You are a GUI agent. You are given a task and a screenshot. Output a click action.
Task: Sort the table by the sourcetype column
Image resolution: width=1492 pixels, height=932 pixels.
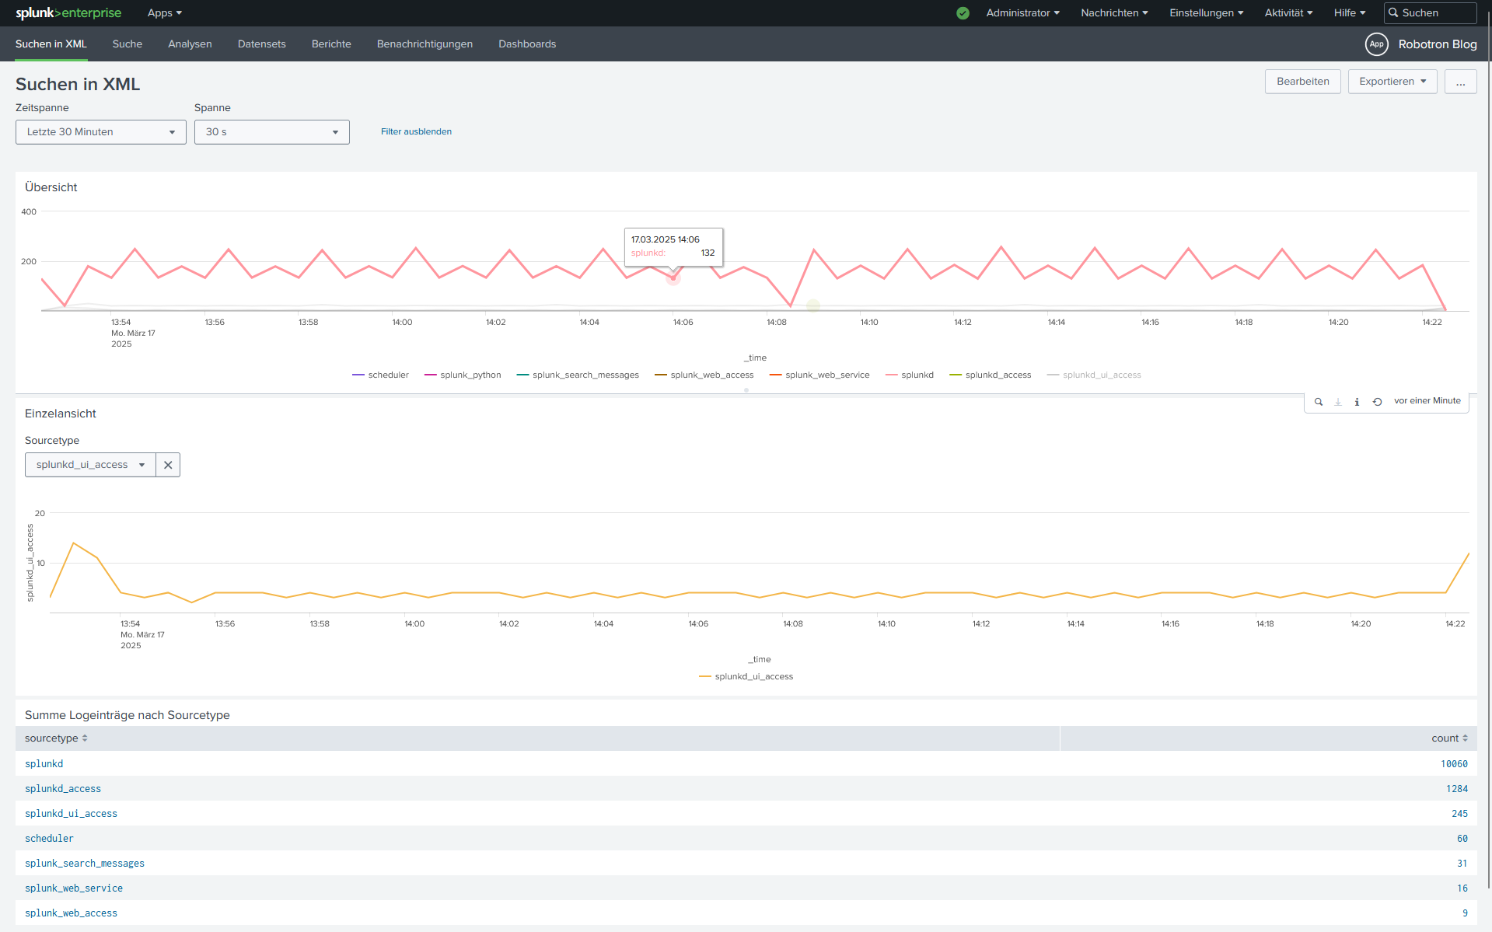[x=56, y=738]
